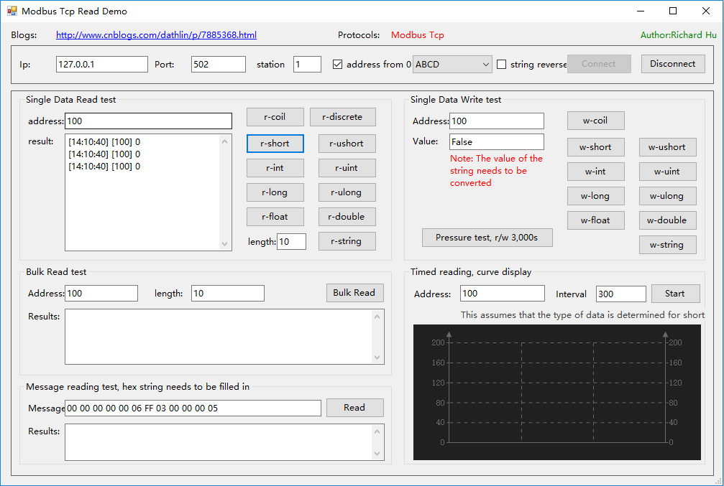Open the cnblogs blog hyperlink
The width and height of the screenshot is (724, 486).
tap(156, 35)
